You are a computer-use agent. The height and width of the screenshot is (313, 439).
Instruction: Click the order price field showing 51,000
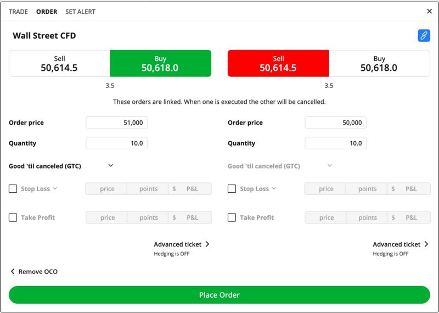(117, 123)
